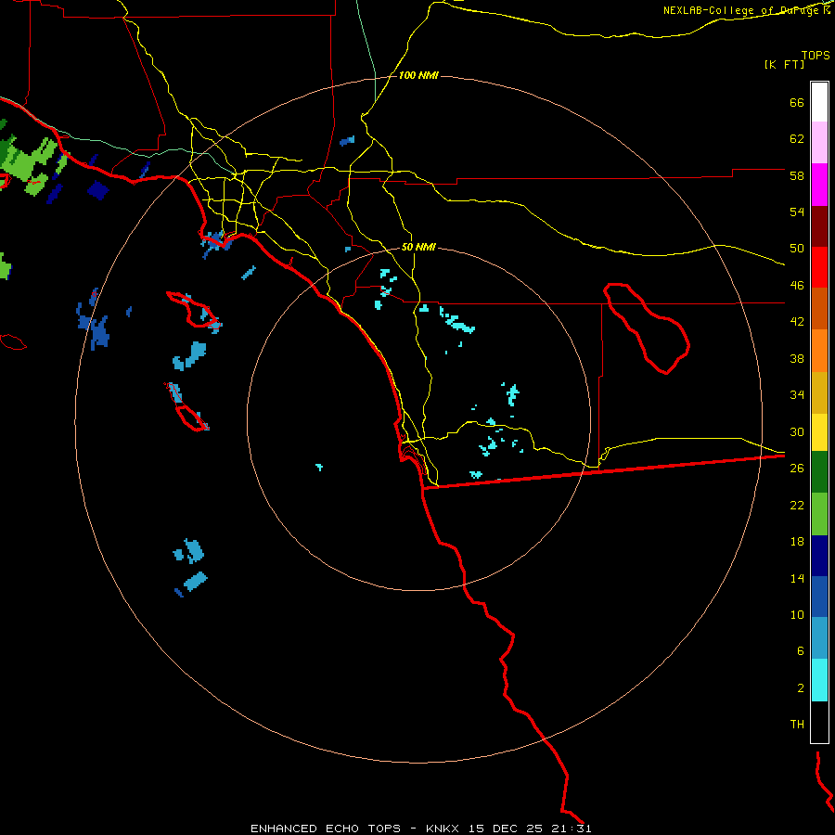
Task: Click the legend value 50
Action: (x=797, y=249)
